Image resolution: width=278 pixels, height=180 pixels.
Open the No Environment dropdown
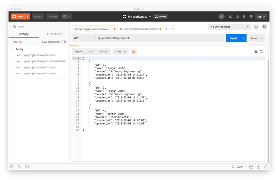click(229, 27)
